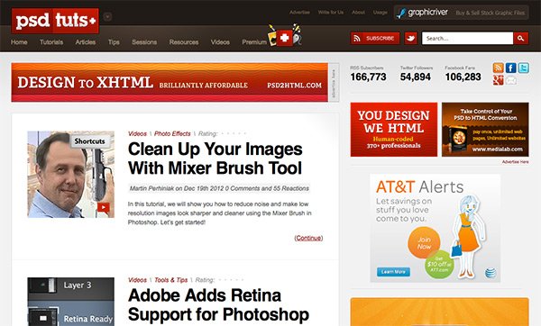Go to the Resources section
541x326 pixels.
click(184, 42)
